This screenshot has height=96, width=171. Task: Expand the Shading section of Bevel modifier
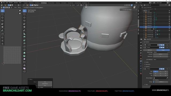pos(147,66)
